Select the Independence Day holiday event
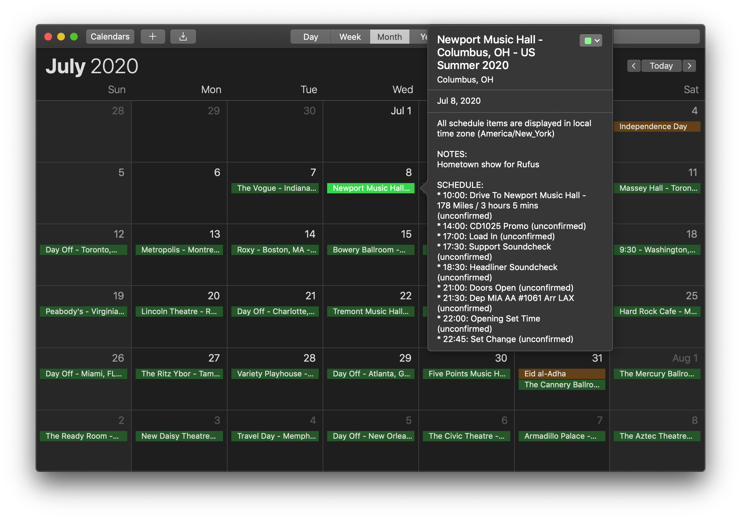The height and width of the screenshot is (519, 741). pyautogui.click(x=657, y=127)
